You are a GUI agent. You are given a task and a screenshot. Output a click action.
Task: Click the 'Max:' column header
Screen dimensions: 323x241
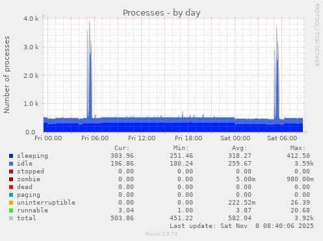298,148
